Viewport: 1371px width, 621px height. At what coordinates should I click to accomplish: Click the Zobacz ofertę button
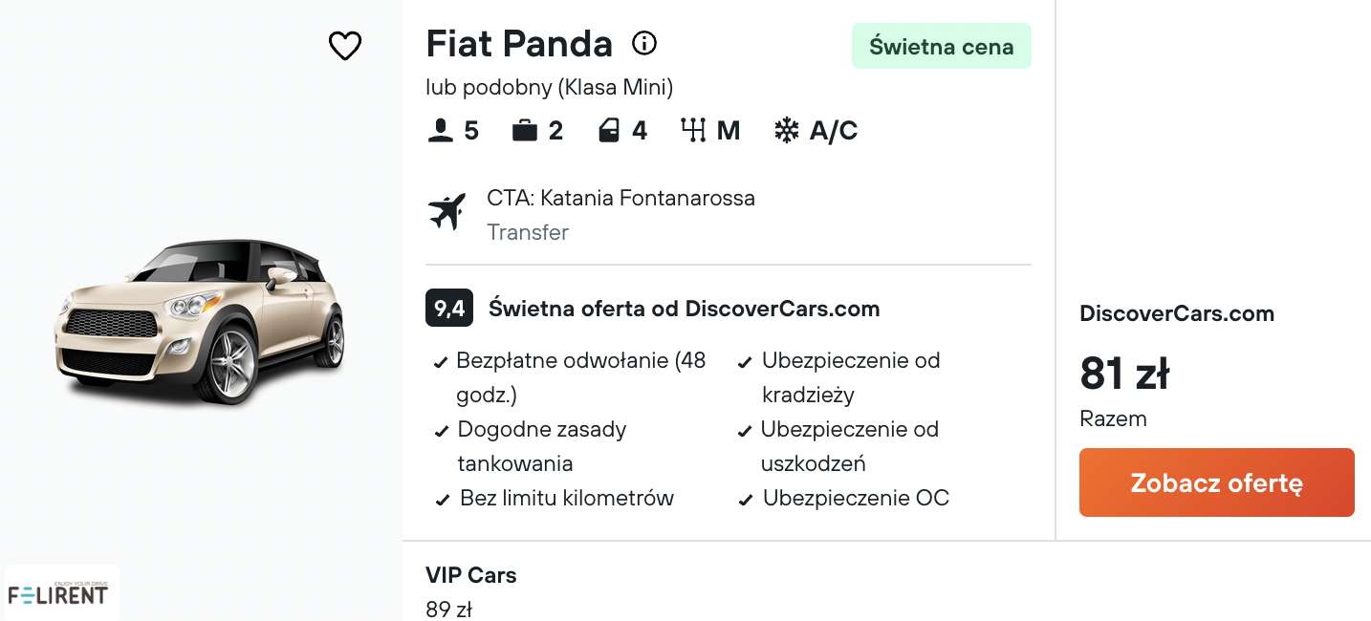click(1216, 482)
